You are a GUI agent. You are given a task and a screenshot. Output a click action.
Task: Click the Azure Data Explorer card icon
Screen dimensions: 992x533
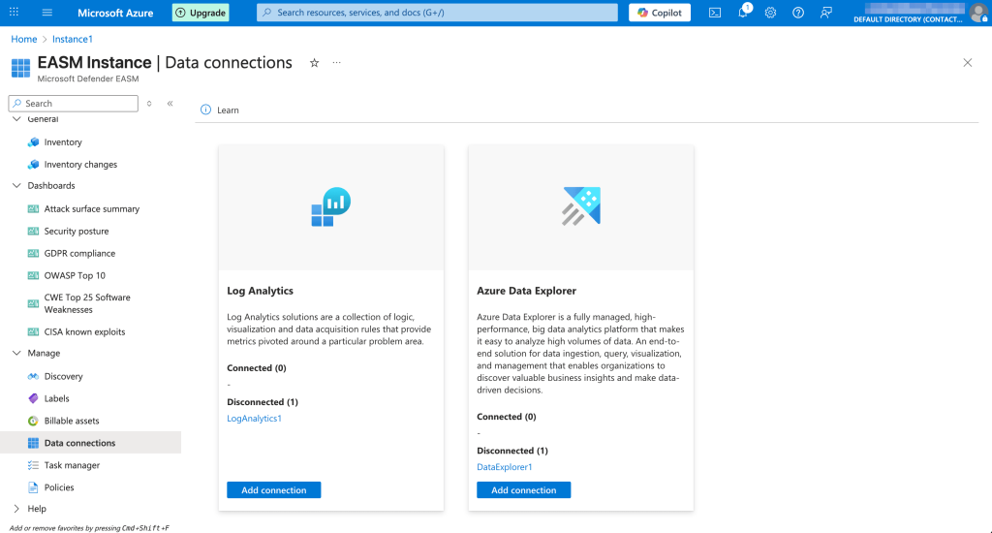(581, 205)
